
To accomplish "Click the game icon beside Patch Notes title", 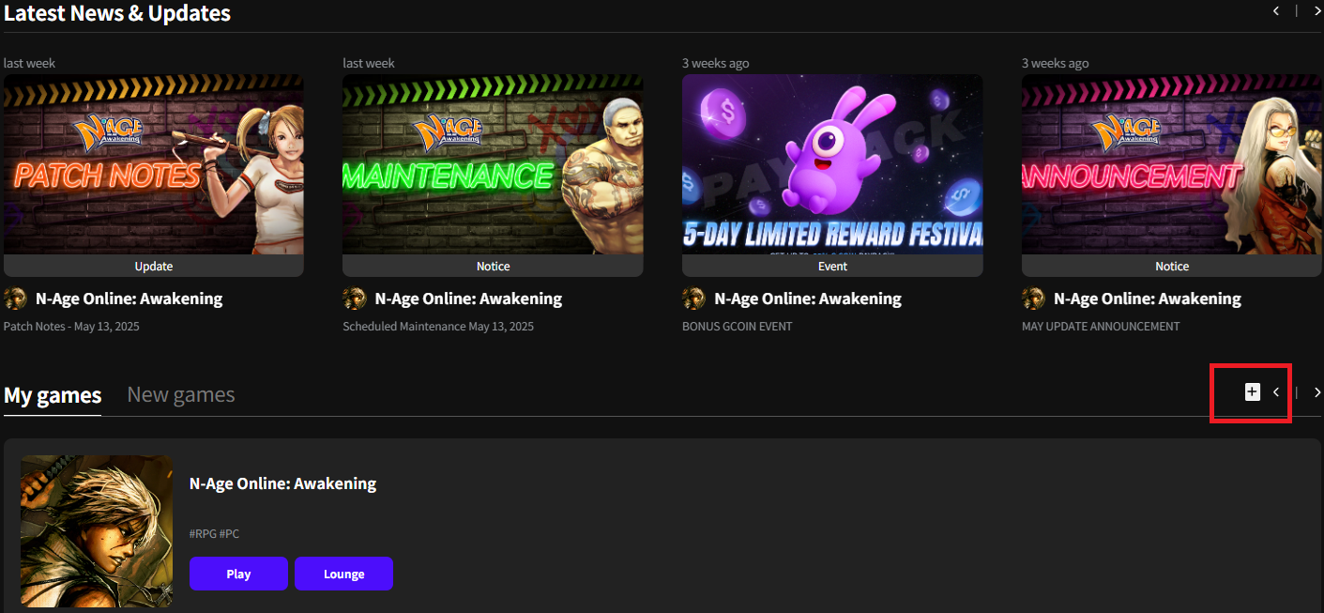I will [x=15, y=298].
